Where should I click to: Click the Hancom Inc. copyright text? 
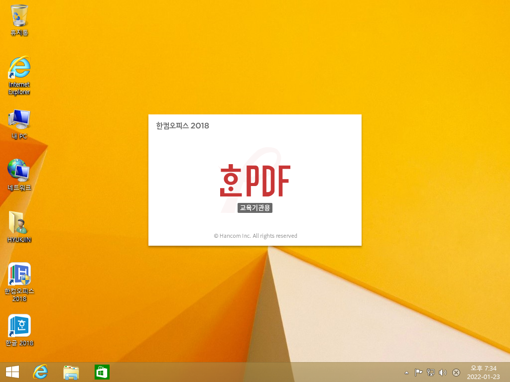point(255,236)
